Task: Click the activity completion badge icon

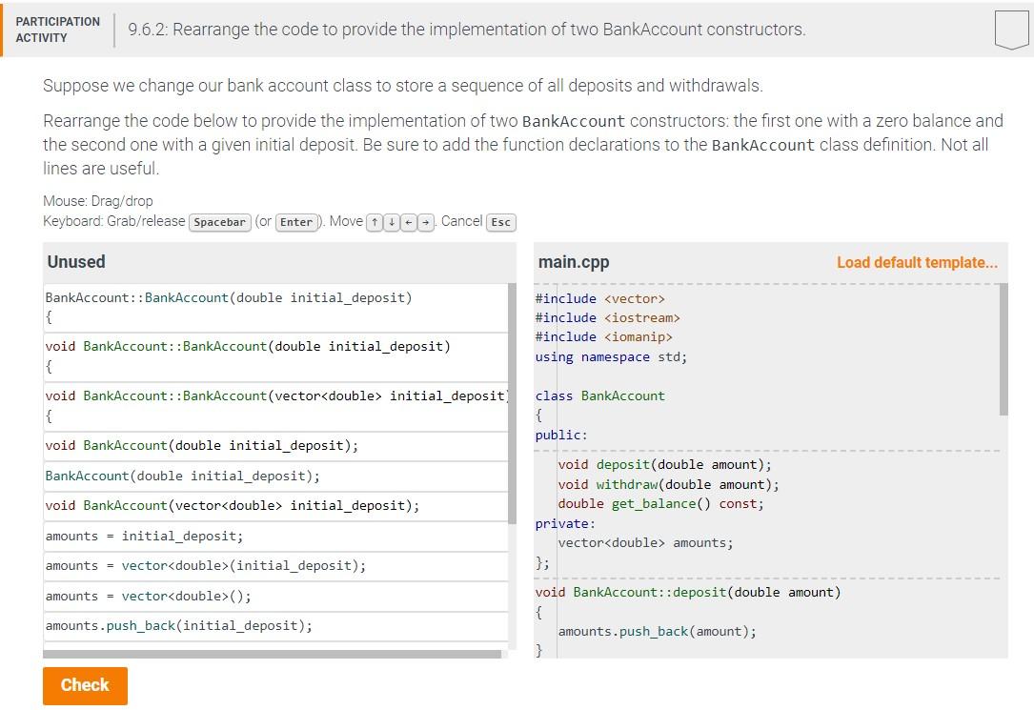Action: 1011,30
